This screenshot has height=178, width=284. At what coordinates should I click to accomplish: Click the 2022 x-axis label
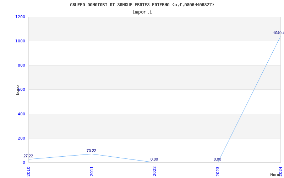(154, 171)
